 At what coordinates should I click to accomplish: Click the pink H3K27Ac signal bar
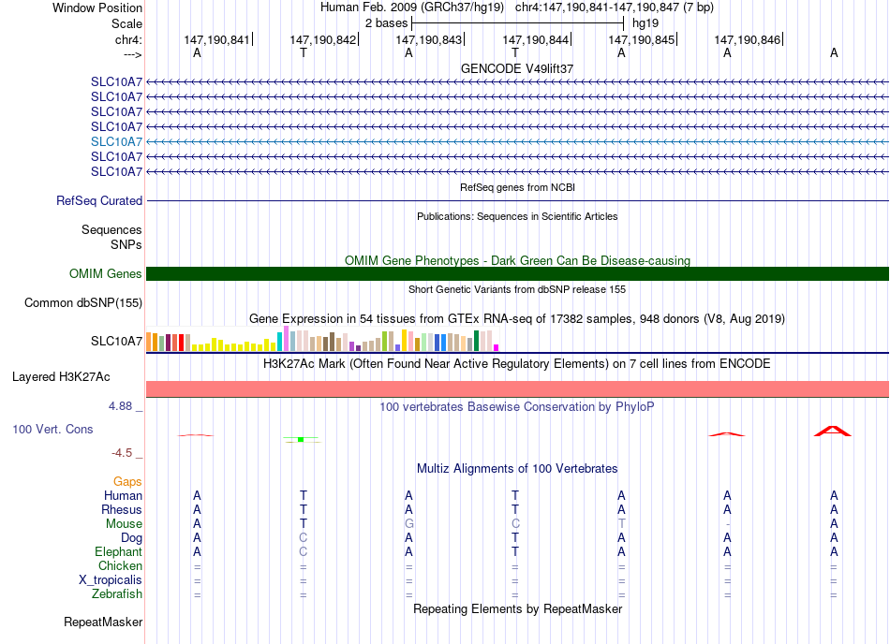pyautogui.click(x=517, y=388)
